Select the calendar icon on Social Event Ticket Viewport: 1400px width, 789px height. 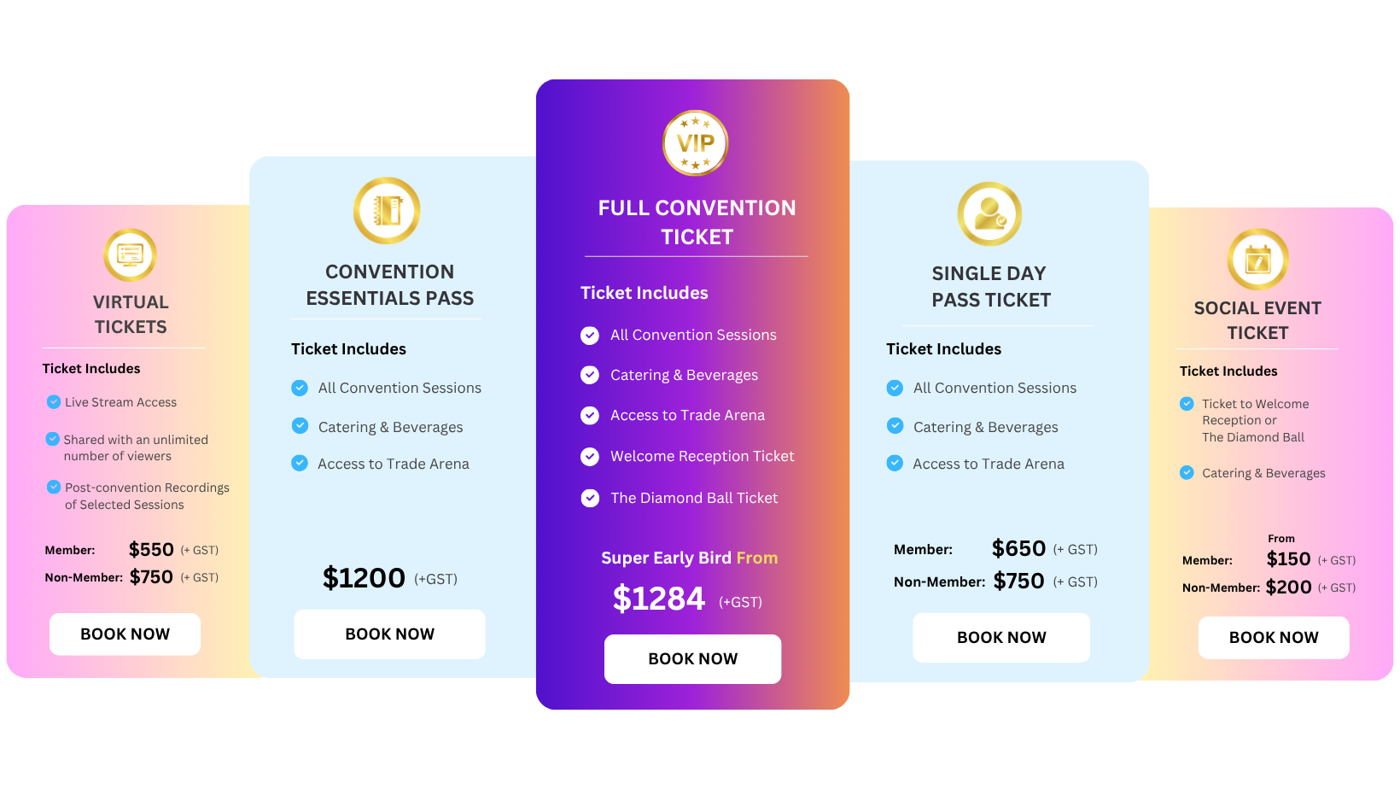1257,260
